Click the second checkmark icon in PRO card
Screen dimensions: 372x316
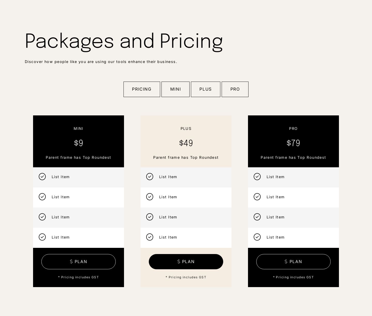click(x=257, y=197)
